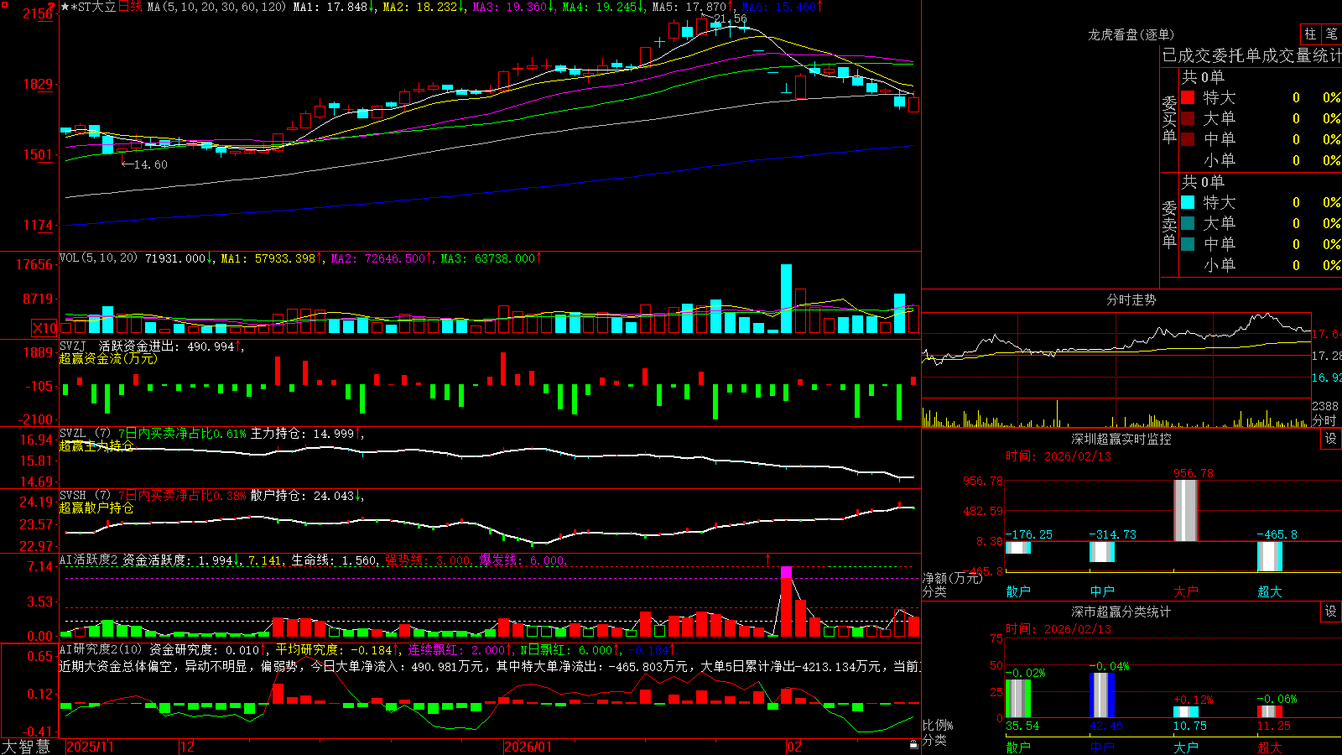
Task: Click the 分时 label under intraday chart
Action: (x=1324, y=420)
